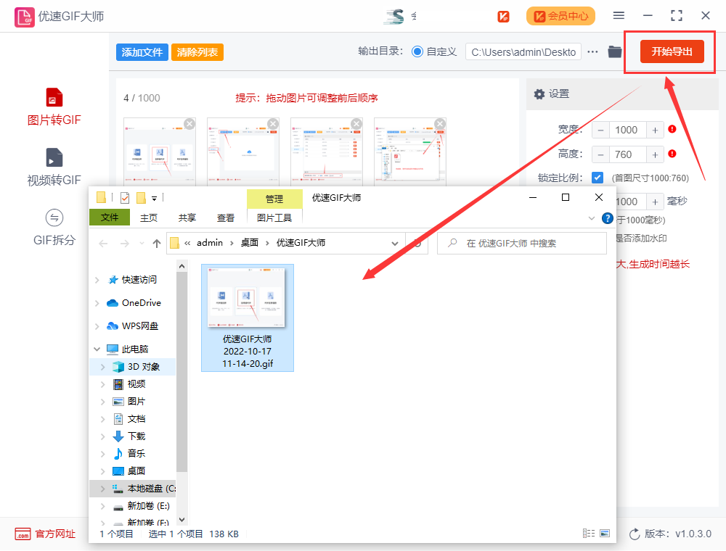Click the refresh icon next to version
Viewport: 726px width, 551px height.
(x=635, y=534)
